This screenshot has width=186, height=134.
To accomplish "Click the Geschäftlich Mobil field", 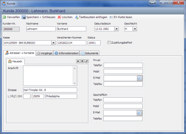I will [123, 106].
